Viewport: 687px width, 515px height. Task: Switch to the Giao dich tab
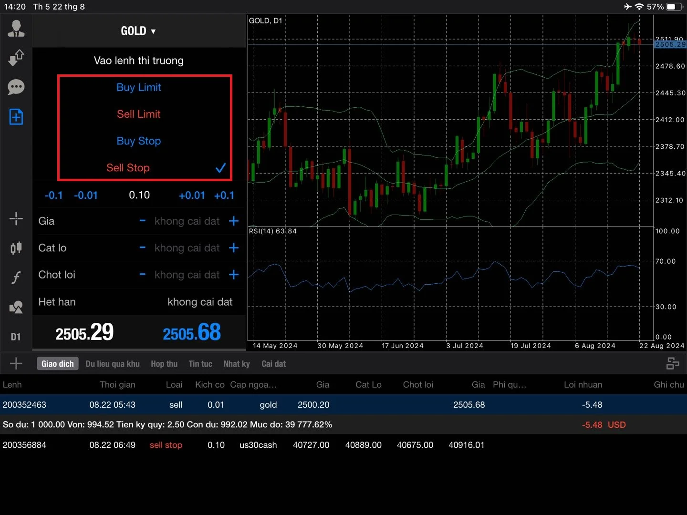click(58, 364)
